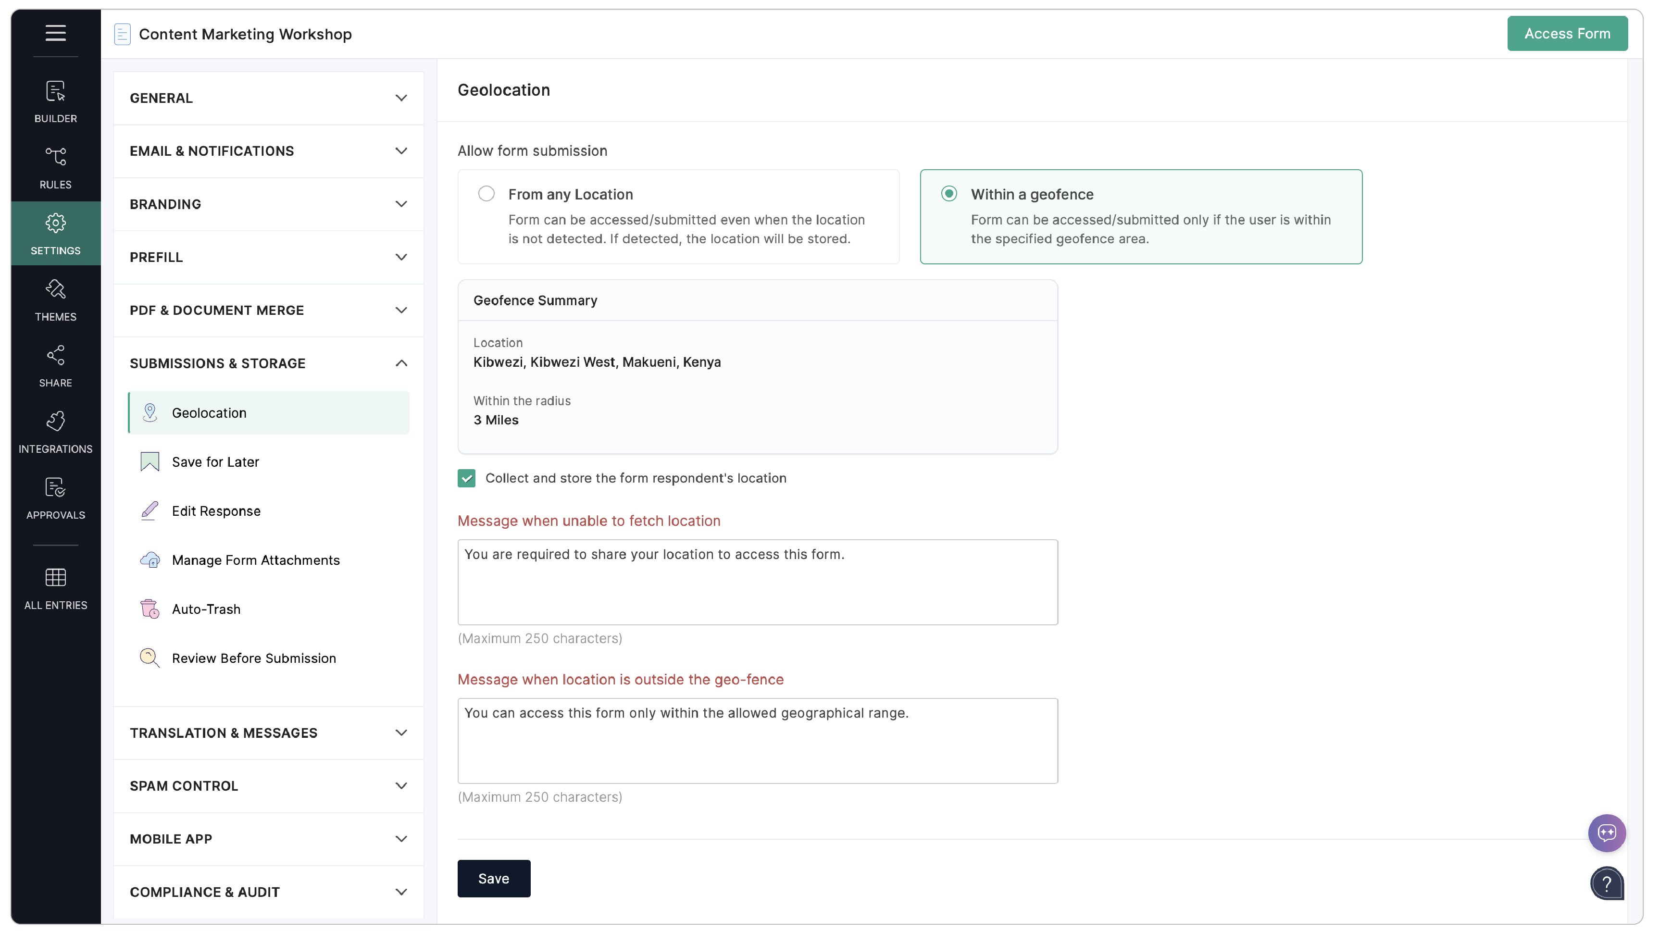Open the Save for Later setting
Viewport: 1659px width, 944px height.
pos(215,461)
